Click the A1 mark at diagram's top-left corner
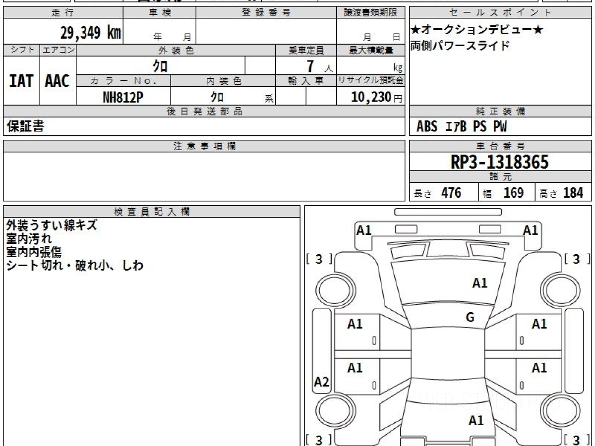The height and width of the screenshot is (446, 595). tap(364, 230)
